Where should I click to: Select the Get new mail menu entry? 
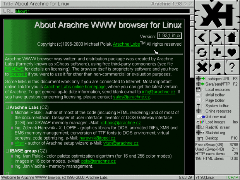(217, 117)
